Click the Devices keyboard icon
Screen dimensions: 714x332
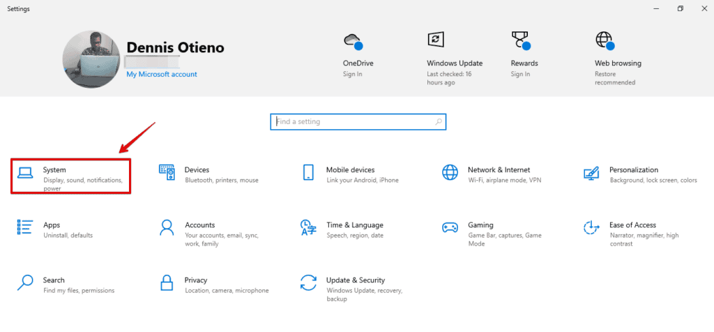coord(167,172)
